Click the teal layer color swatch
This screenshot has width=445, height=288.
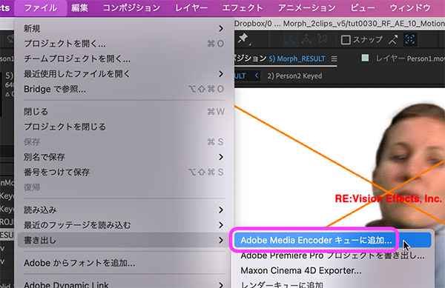coord(365,58)
